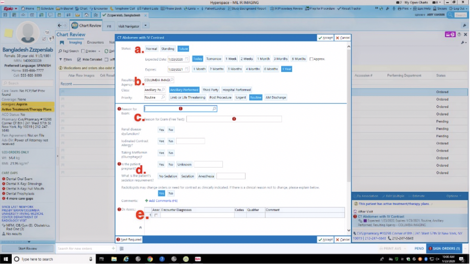This screenshot has height=264, width=470.
Task: Open the Priority field lookup dropdown
Action: point(163,98)
